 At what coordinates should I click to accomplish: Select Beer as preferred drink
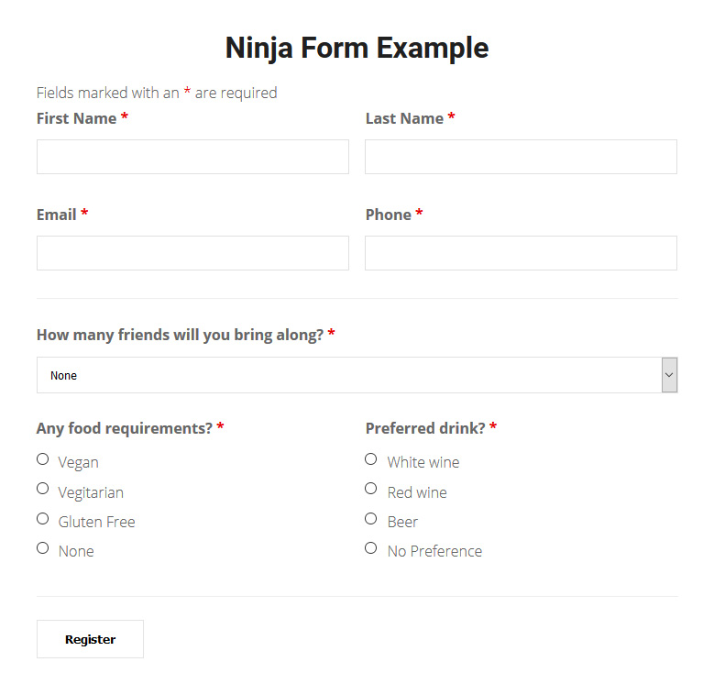pyautogui.click(x=370, y=519)
